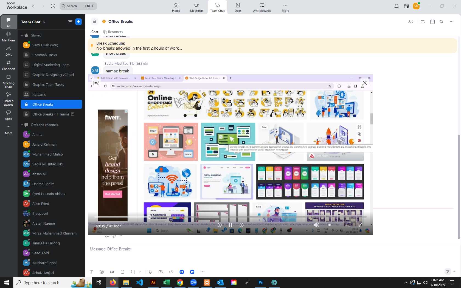Open the chat history clock icon
This screenshot has height=288, width=461.
click(53, 6)
